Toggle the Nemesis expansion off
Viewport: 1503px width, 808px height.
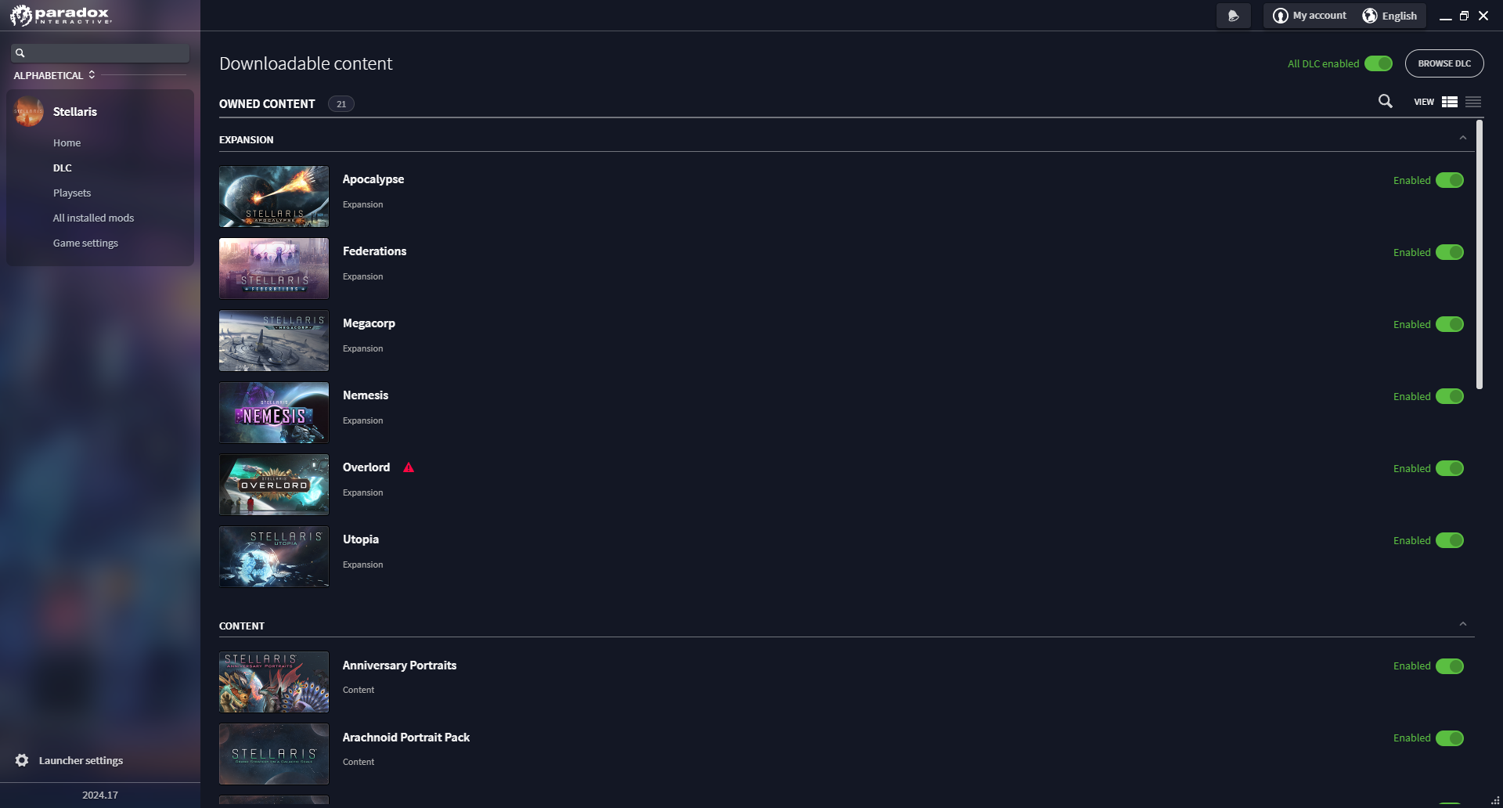[1450, 396]
